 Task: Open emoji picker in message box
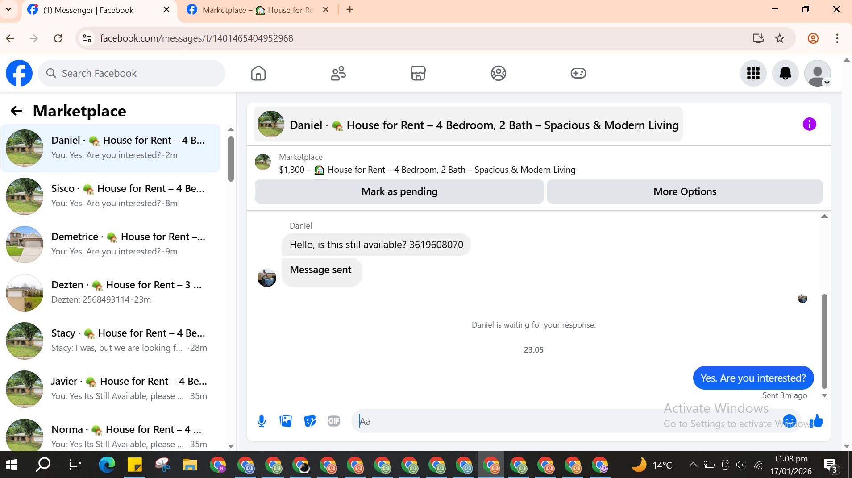[789, 421]
